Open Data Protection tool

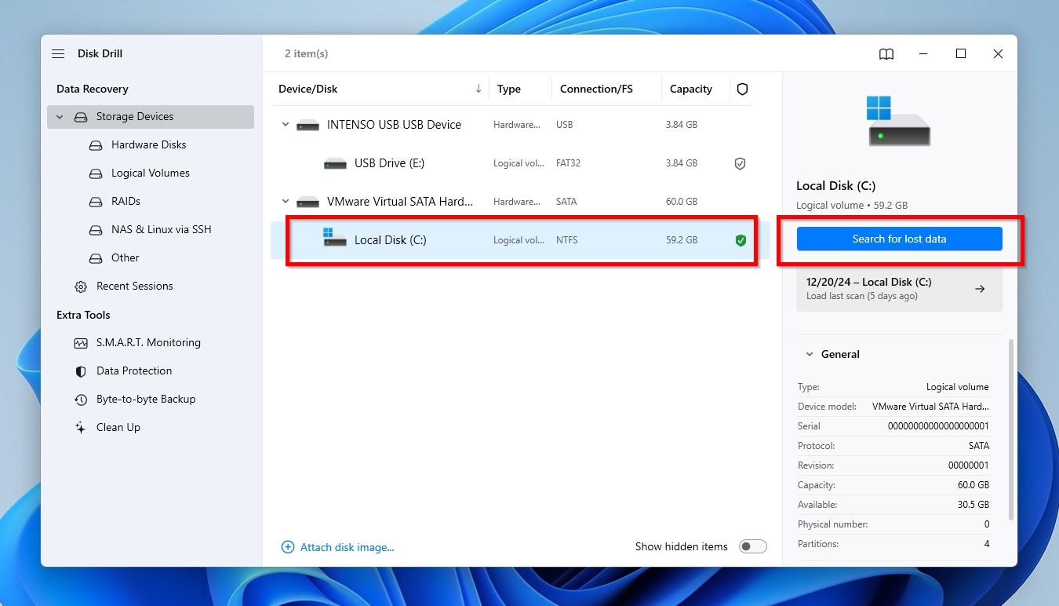click(134, 371)
